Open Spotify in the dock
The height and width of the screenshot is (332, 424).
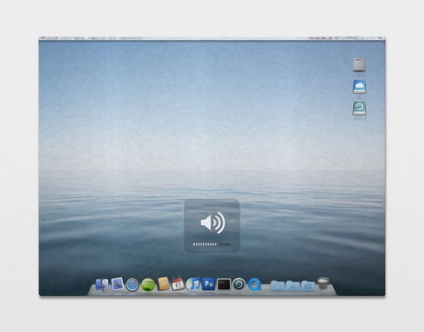point(148,285)
